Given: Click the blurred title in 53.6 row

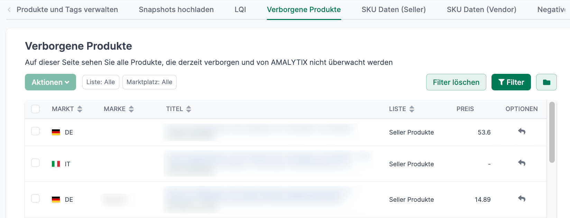Looking at the screenshot, I should click(259, 132).
